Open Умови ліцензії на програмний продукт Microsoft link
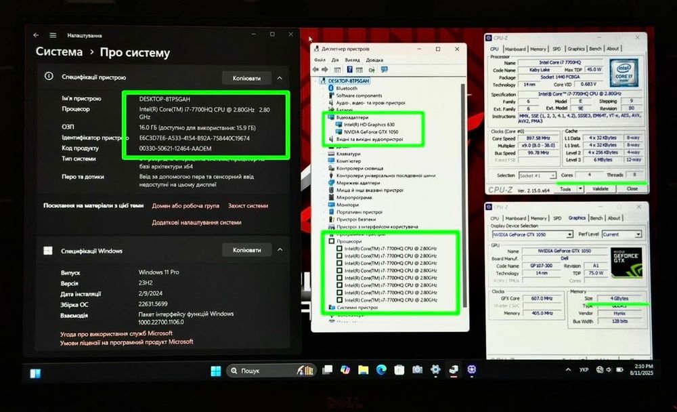This screenshot has width=677, height=412. tap(127, 342)
